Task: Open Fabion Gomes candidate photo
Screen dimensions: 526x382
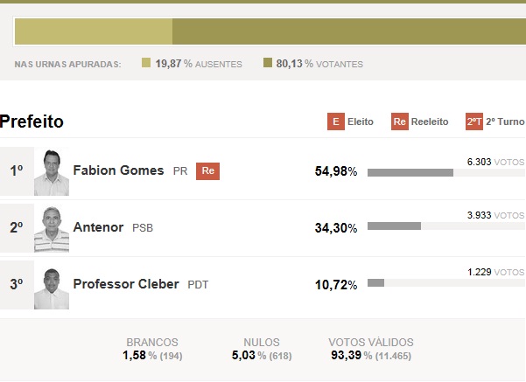Action: point(52,172)
